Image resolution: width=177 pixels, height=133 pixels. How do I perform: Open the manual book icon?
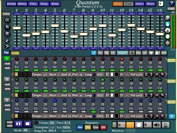point(161,4)
